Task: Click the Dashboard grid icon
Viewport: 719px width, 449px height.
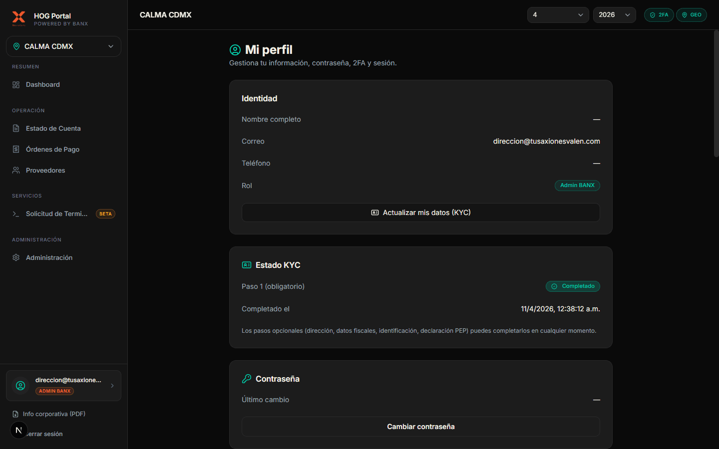Action: coord(16,85)
